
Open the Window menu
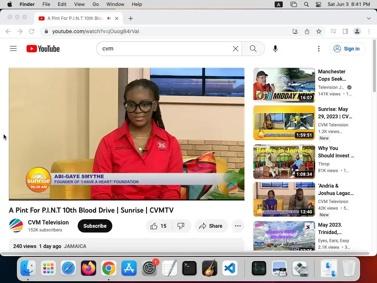click(115, 4)
